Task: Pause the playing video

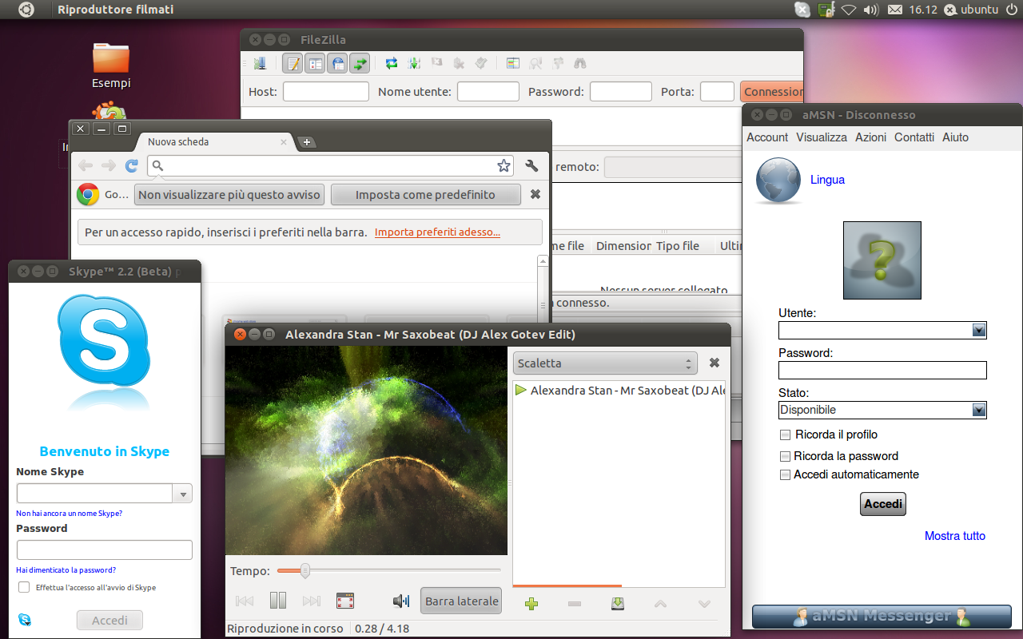Action: (x=277, y=601)
